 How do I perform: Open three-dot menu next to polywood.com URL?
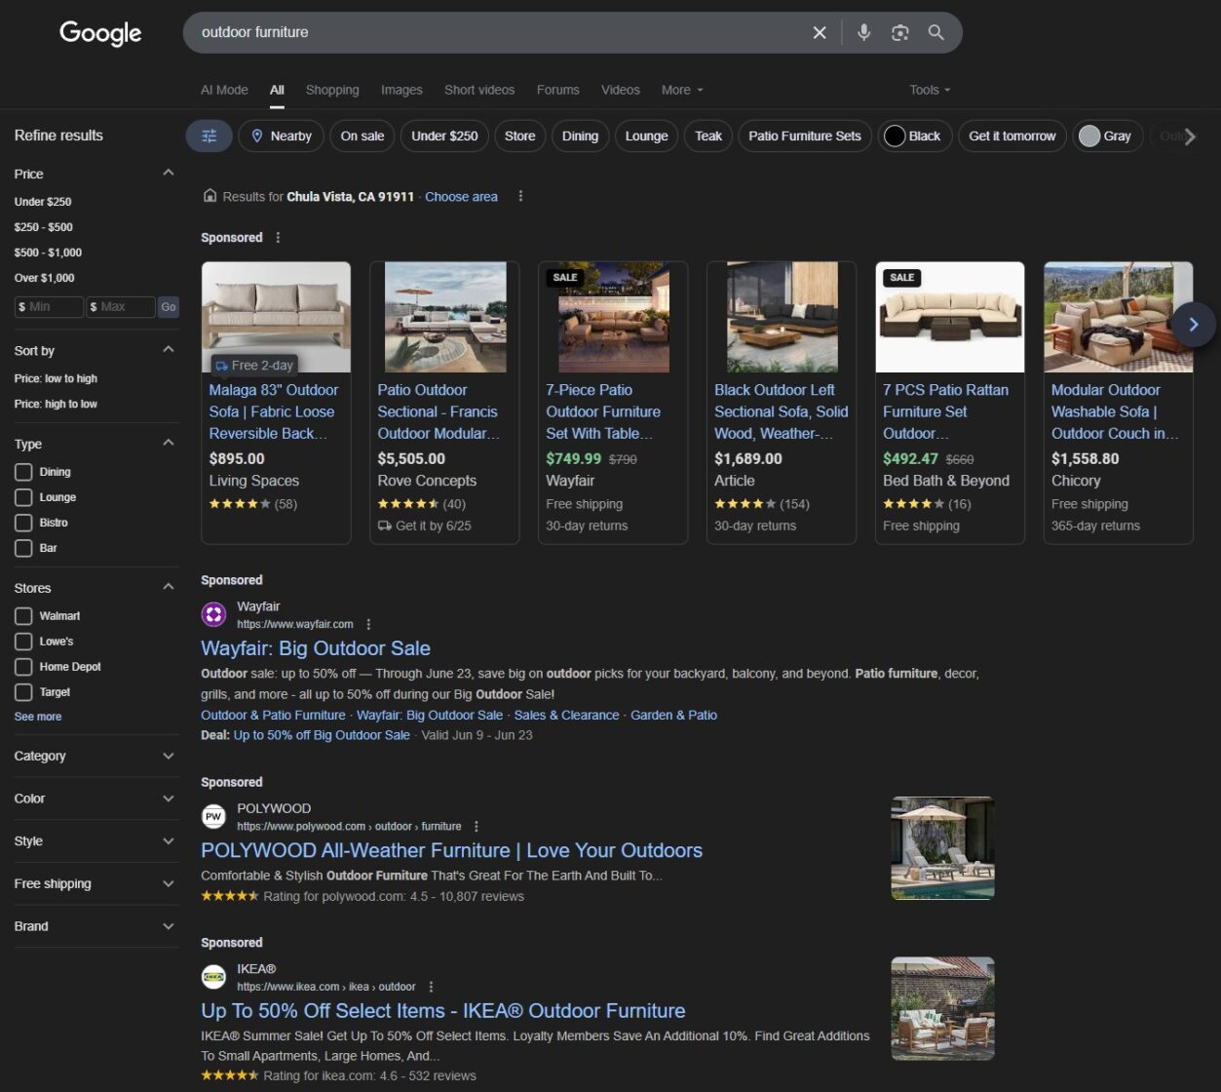coord(476,826)
